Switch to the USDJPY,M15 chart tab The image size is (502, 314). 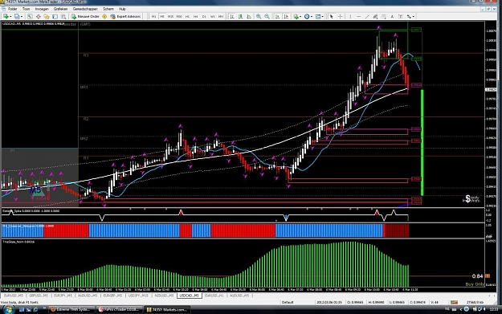[x=138, y=296]
